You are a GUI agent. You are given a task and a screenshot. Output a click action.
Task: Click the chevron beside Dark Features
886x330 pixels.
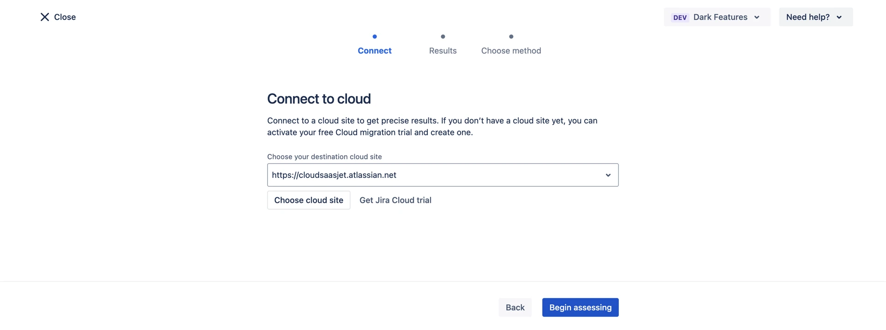[757, 18]
